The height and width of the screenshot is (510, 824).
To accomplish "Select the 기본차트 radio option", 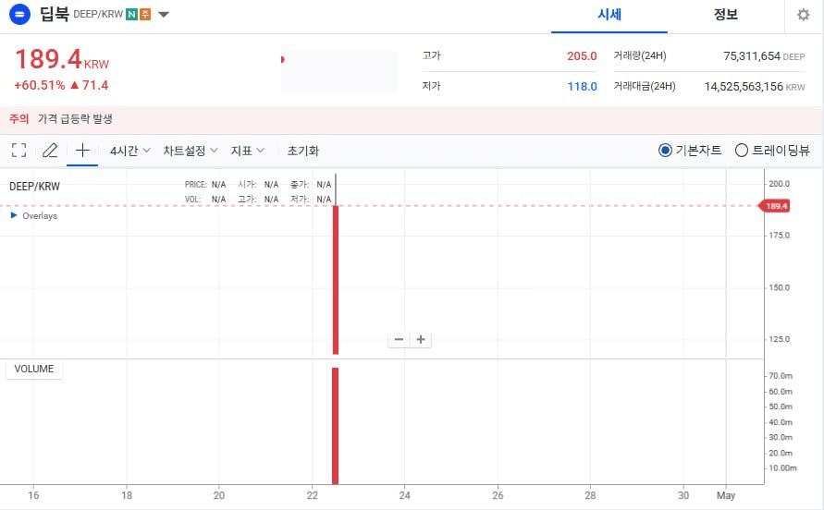I will pyautogui.click(x=665, y=151).
